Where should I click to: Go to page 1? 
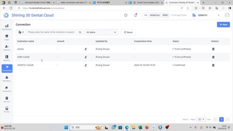coord(221,119)
